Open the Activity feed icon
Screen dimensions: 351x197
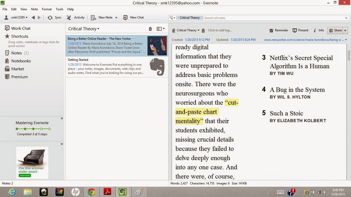point(69,17)
